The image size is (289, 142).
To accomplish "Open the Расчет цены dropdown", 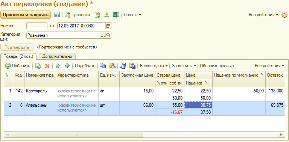I will (154, 66).
